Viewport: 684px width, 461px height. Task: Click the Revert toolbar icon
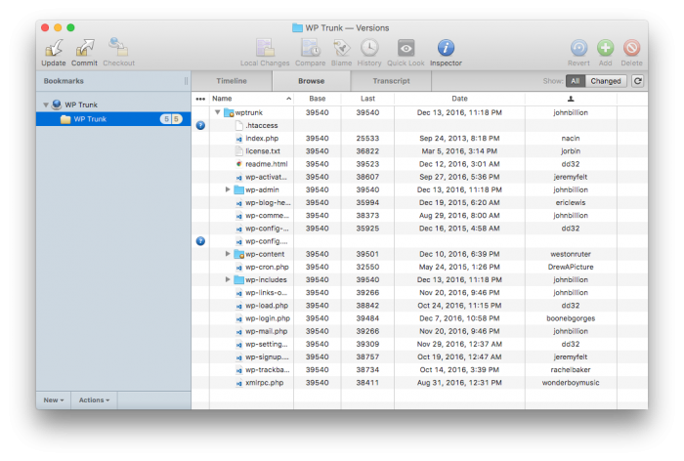pos(578,48)
